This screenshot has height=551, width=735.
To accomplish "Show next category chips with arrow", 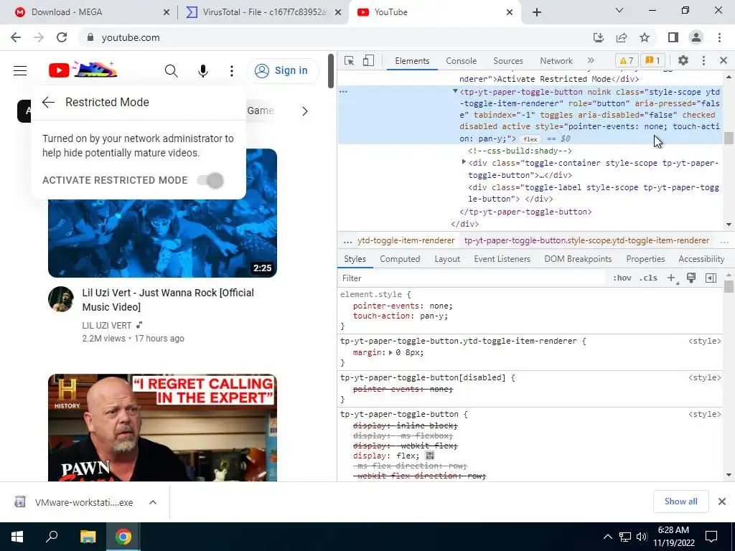I will coord(305,111).
